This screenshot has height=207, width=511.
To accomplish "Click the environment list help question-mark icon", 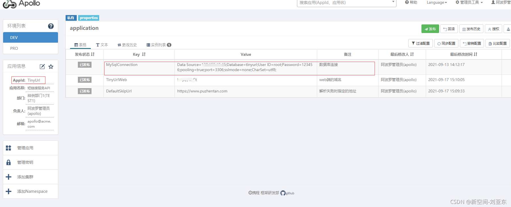I will [51, 26].
